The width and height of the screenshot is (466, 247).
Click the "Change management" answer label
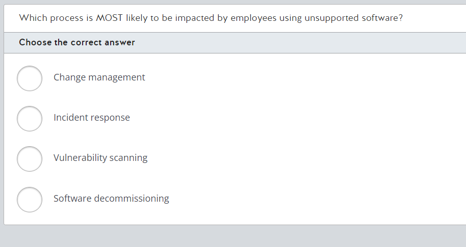coord(99,77)
